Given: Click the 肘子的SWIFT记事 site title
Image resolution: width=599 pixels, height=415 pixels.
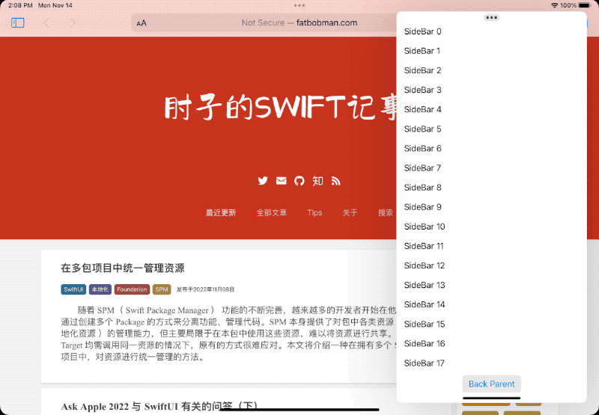Looking at the screenshot, I should point(281,108).
